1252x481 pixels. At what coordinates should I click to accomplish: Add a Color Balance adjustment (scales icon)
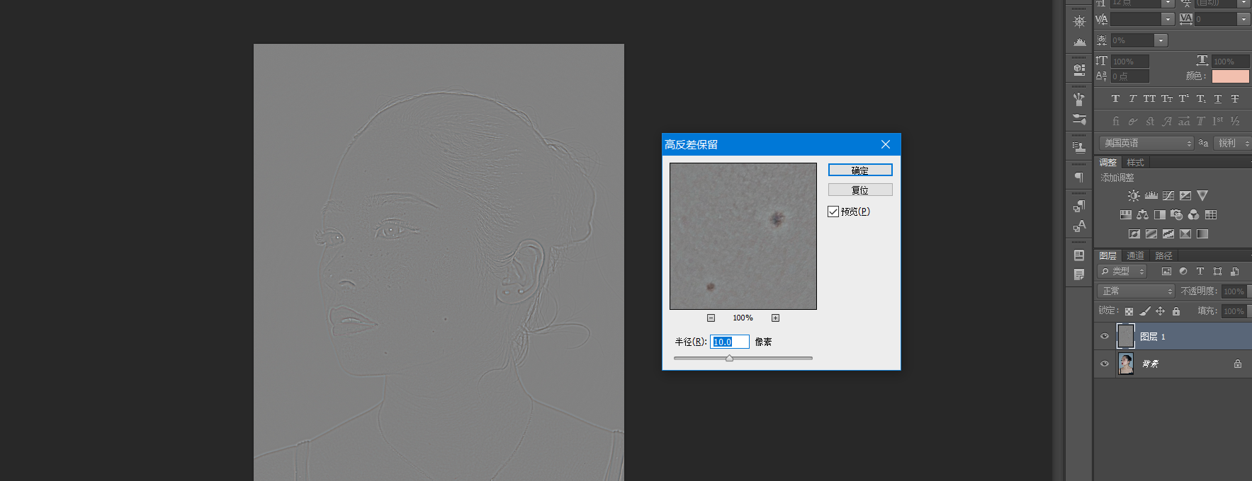[1142, 215]
